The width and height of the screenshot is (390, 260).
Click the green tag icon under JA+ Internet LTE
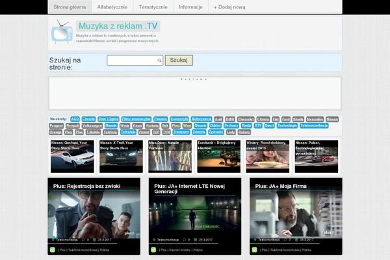click(x=153, y=250)
